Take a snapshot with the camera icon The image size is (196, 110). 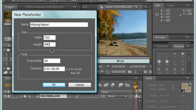tap(130, 72)
